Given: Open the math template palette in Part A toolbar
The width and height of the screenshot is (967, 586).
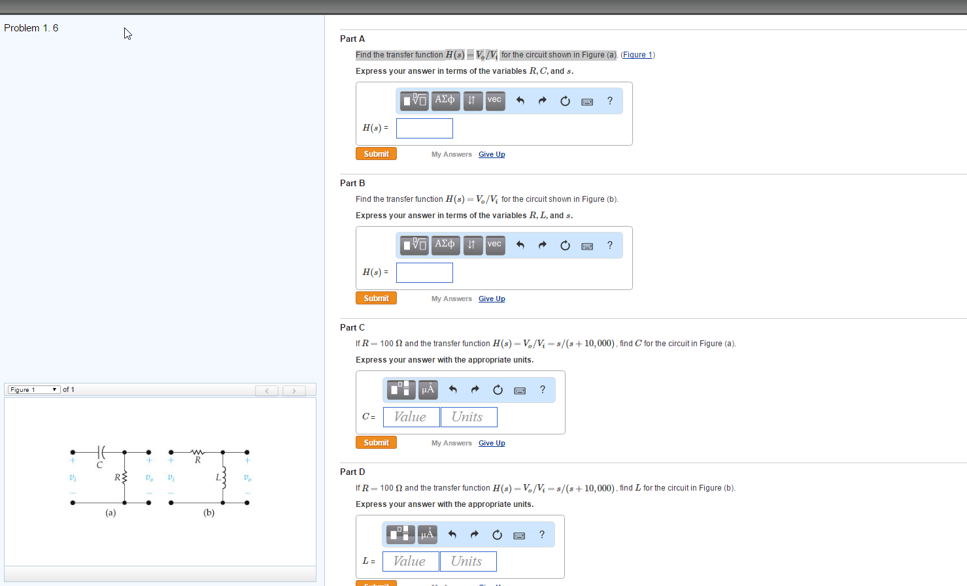Looking at the screenshot, I should pos(413,101).
